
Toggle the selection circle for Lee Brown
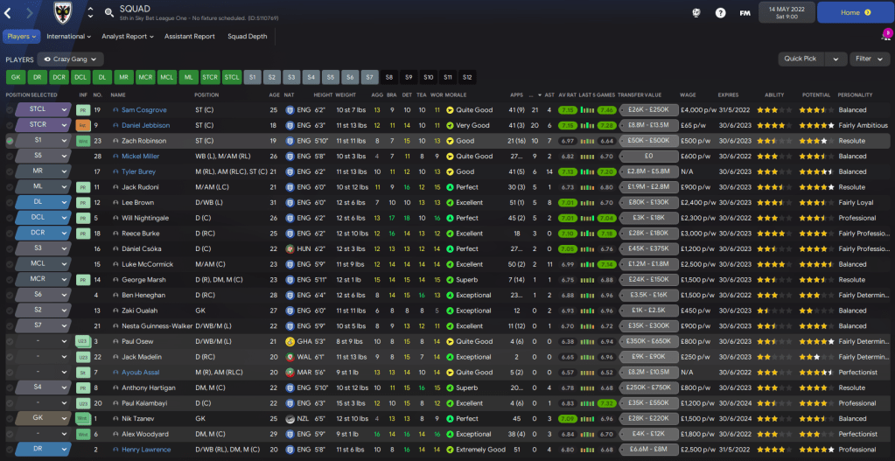pos(10,202)
